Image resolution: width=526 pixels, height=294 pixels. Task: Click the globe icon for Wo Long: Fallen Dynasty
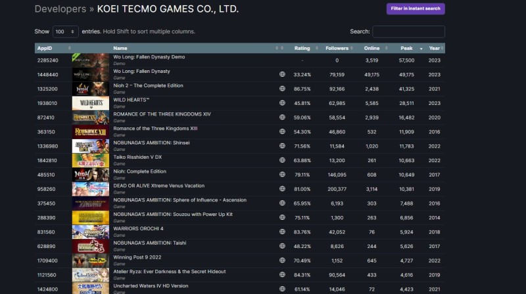(282, 74)
